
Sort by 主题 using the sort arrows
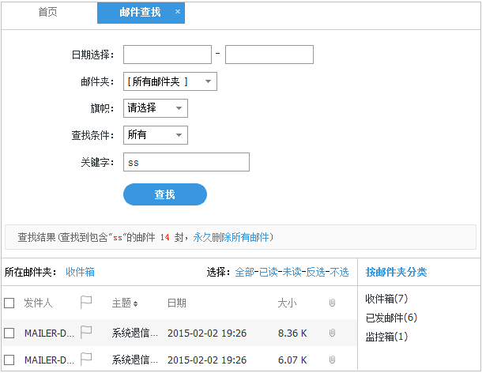coord(134,303)
